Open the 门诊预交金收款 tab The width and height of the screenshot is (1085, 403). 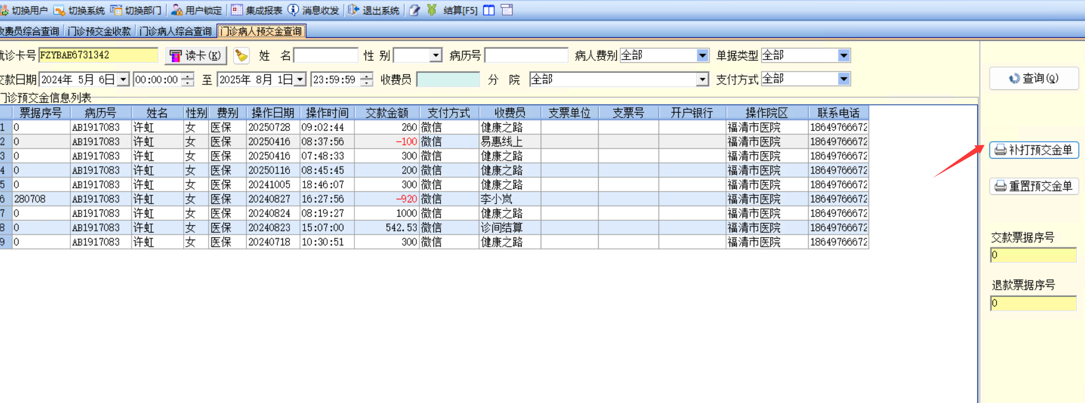click(x=99, y=31)
